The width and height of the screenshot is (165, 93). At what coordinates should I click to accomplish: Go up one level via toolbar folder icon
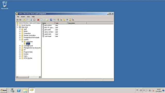point(24,20)
